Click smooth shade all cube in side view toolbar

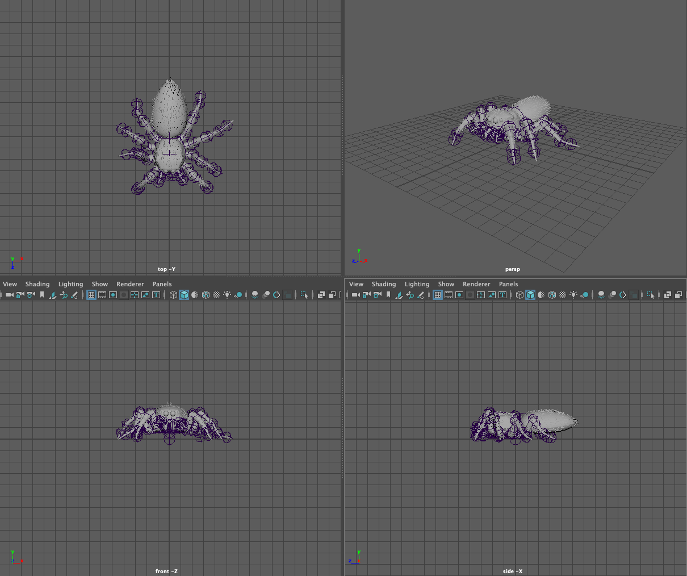(x=530, y=295)
